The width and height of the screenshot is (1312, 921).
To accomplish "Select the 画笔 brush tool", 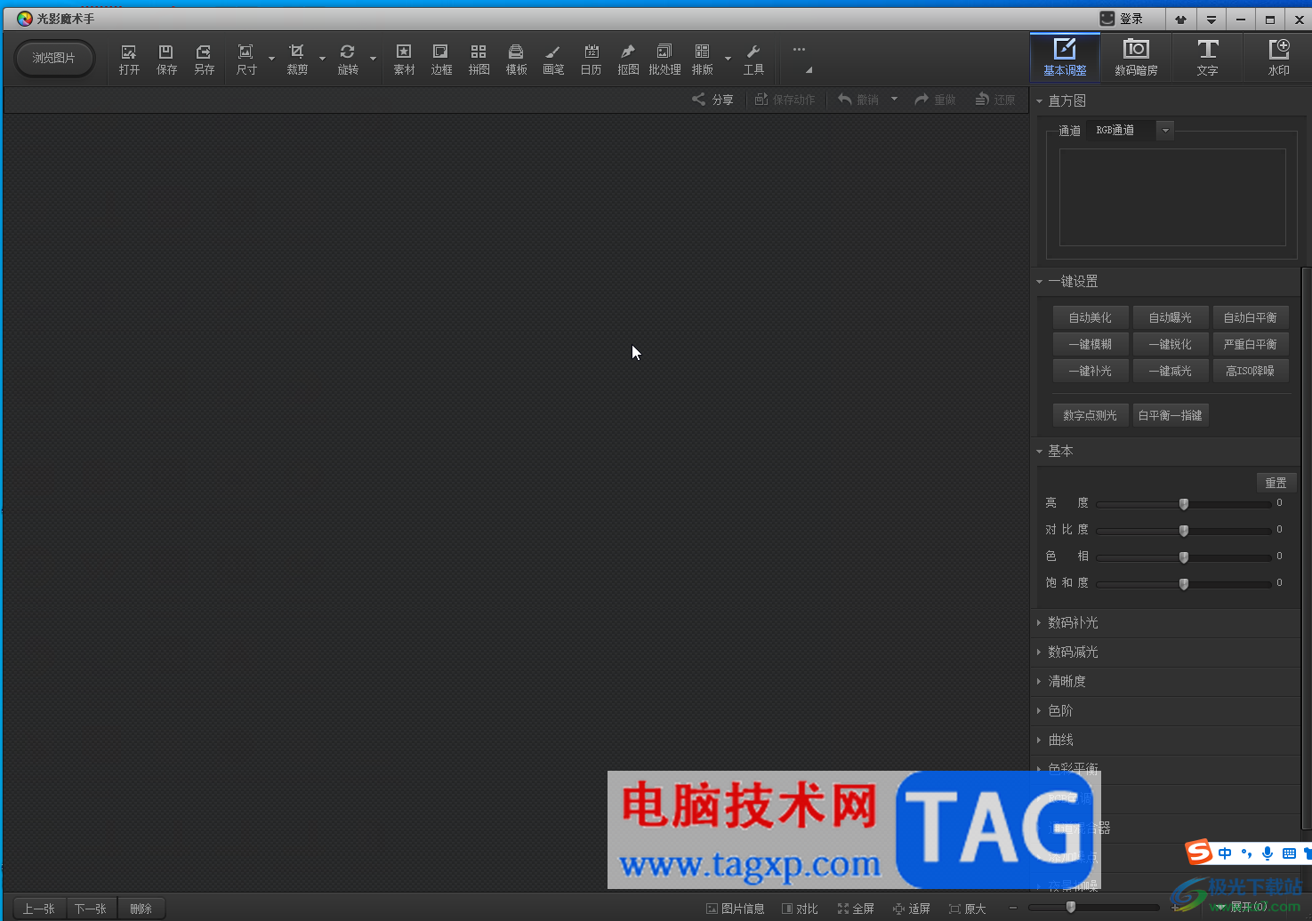I will (553, 60).
